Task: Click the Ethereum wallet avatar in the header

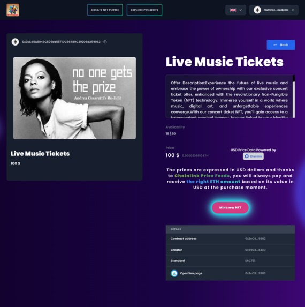Action: click(x=257, y=10)
